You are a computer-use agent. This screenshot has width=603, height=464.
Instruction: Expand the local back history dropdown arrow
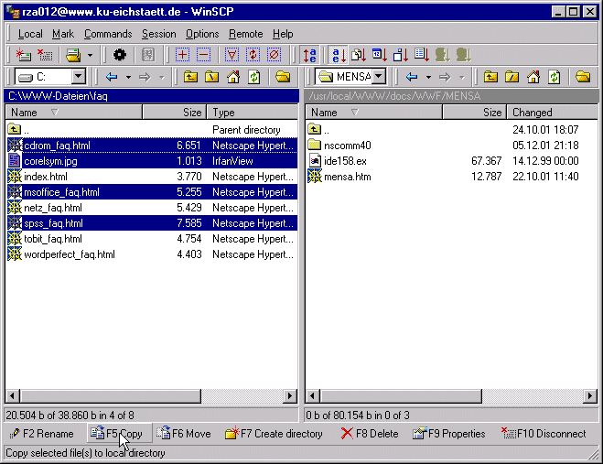click(x=128, y=77)
